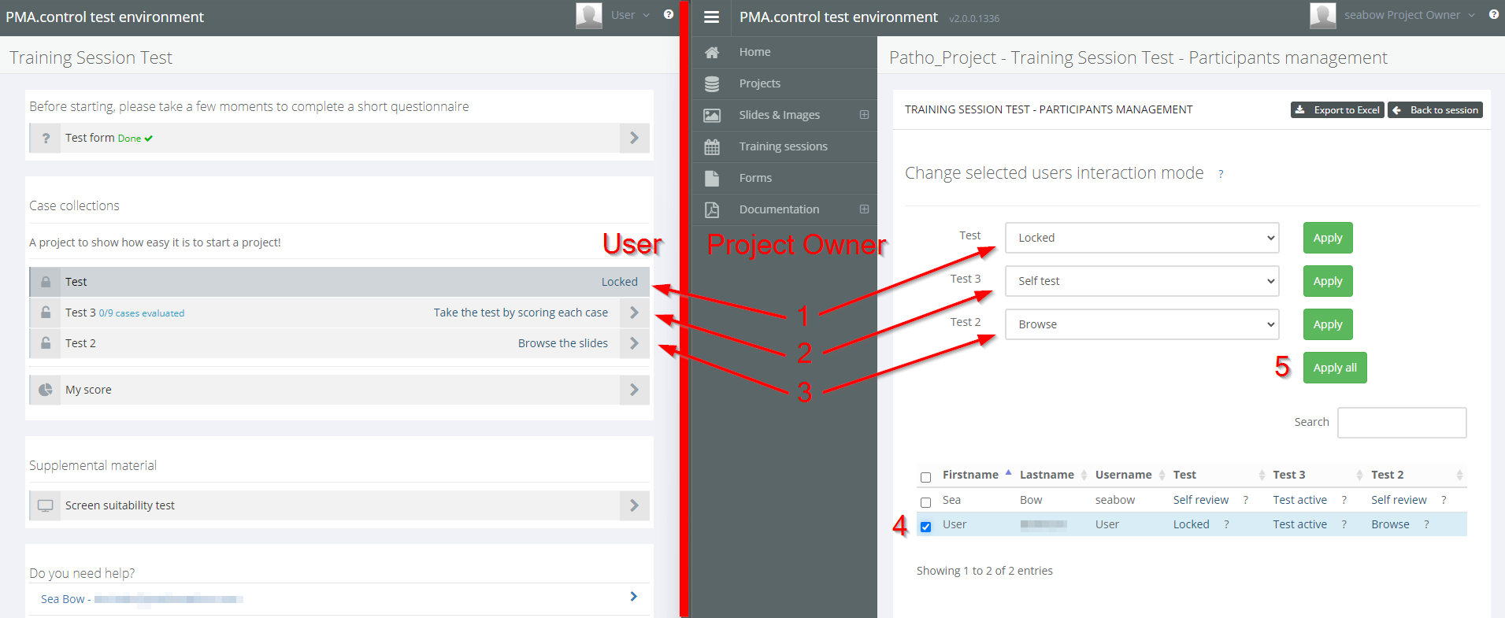Viewport: 1505px width, 618px height.
Task: Click the Screen suitability test monitor icon
Action: click(46, 505)
